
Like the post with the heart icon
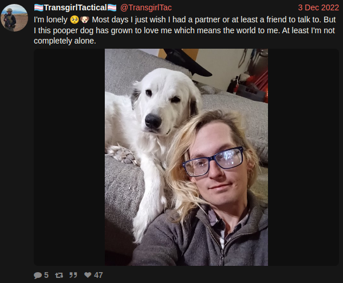pos(88,274)
